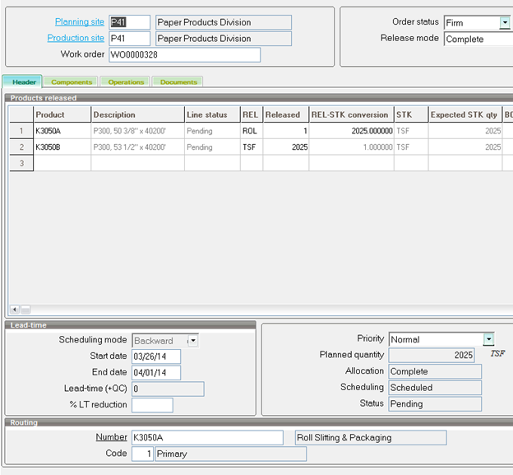
Task: Open the Components tab
Action: point(72,81)
